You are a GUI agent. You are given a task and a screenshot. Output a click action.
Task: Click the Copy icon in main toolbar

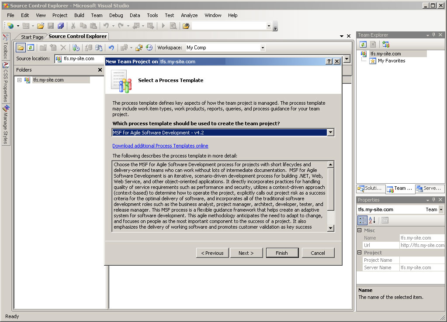click(x=83, y=26)
